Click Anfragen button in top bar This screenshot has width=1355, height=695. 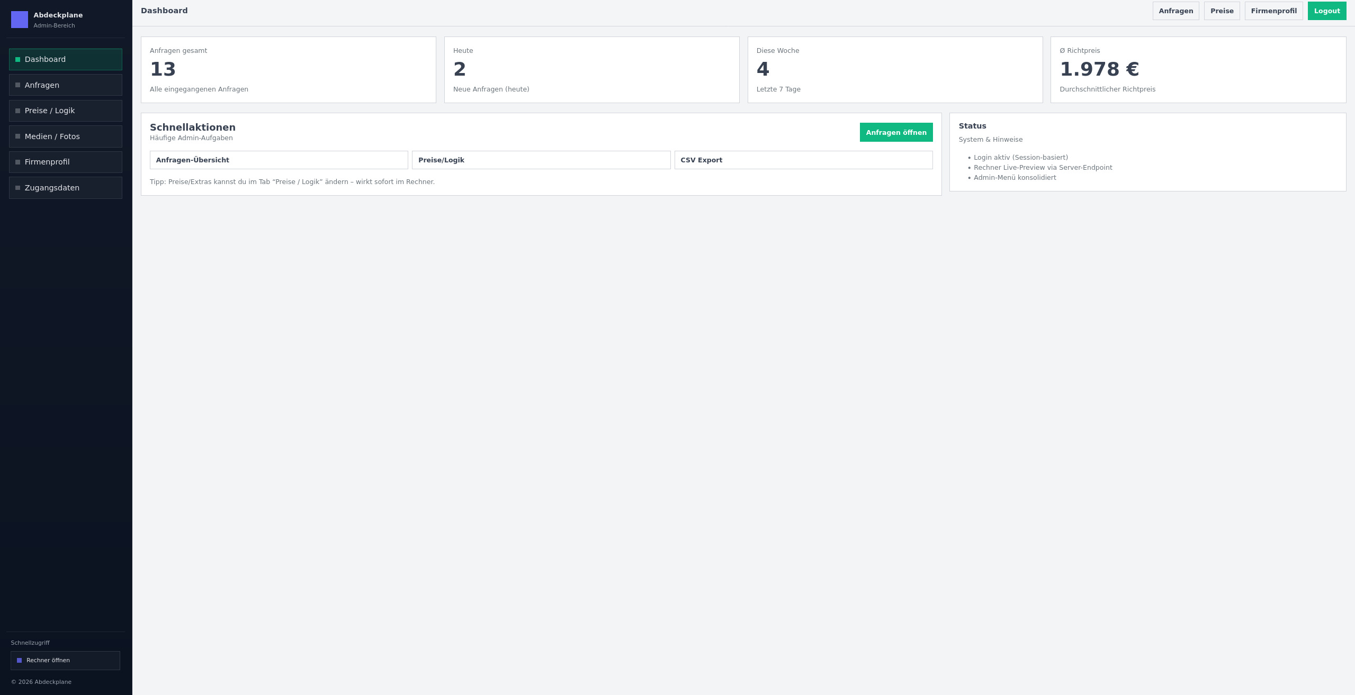coord(1175,11)
